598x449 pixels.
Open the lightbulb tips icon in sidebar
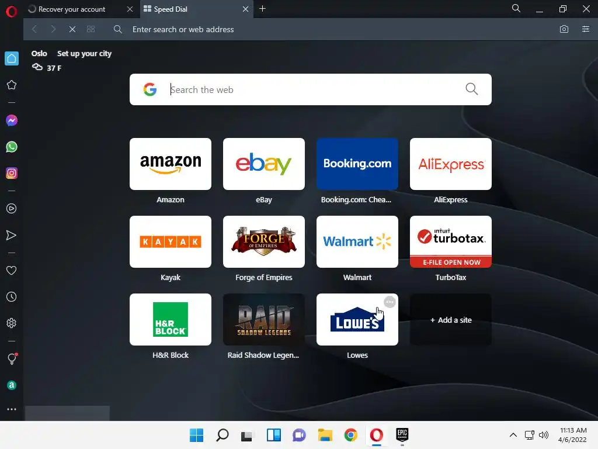click(x=12, y=358)
